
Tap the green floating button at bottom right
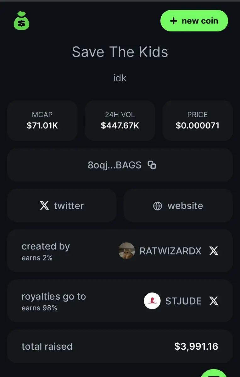click(x=214, y=373)
